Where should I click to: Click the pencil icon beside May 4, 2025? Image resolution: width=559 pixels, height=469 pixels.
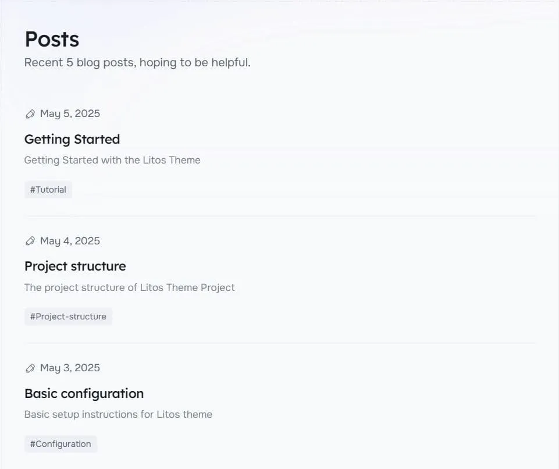click(x=30, y=241)
